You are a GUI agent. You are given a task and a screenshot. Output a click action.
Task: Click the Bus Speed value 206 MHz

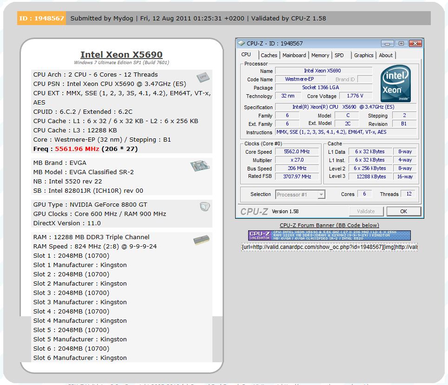tap(297, 168)
